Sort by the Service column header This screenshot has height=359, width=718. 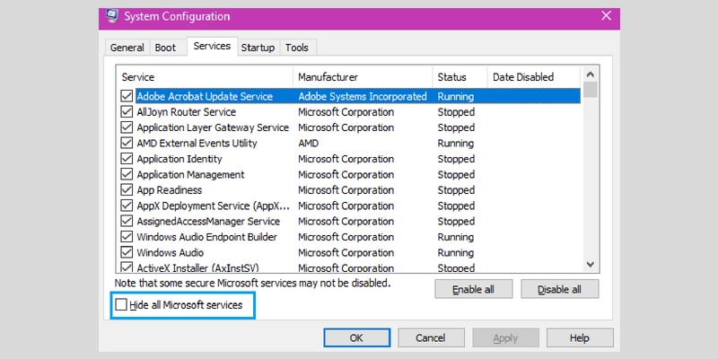[205, 77]
